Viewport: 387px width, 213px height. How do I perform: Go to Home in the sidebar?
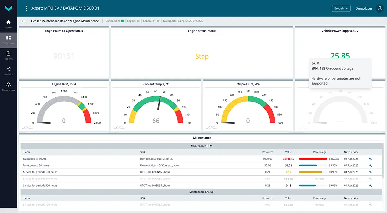[8, 24]
